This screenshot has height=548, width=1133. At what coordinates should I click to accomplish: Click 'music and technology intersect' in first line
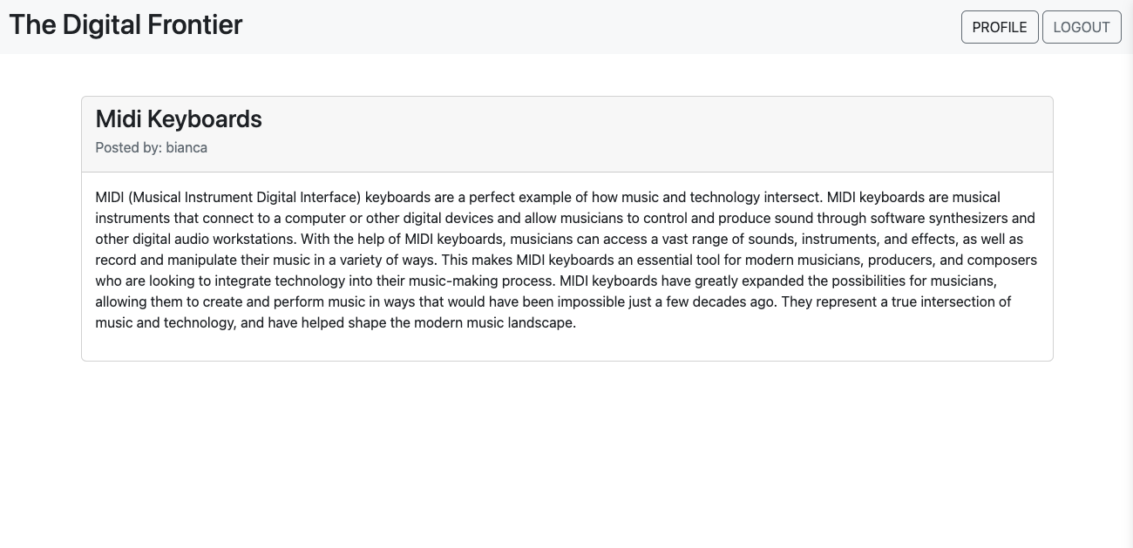tap(722, 197)
